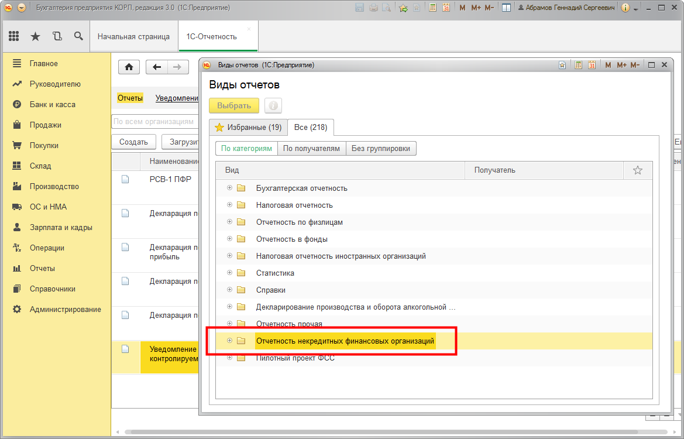Expand Налоговая отчетность folder
The image size is (684, 439).
tap(229, 205)
